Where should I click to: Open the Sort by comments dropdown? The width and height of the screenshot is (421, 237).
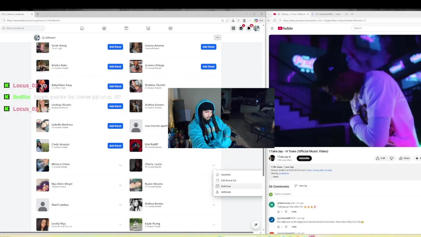(301, 186)
